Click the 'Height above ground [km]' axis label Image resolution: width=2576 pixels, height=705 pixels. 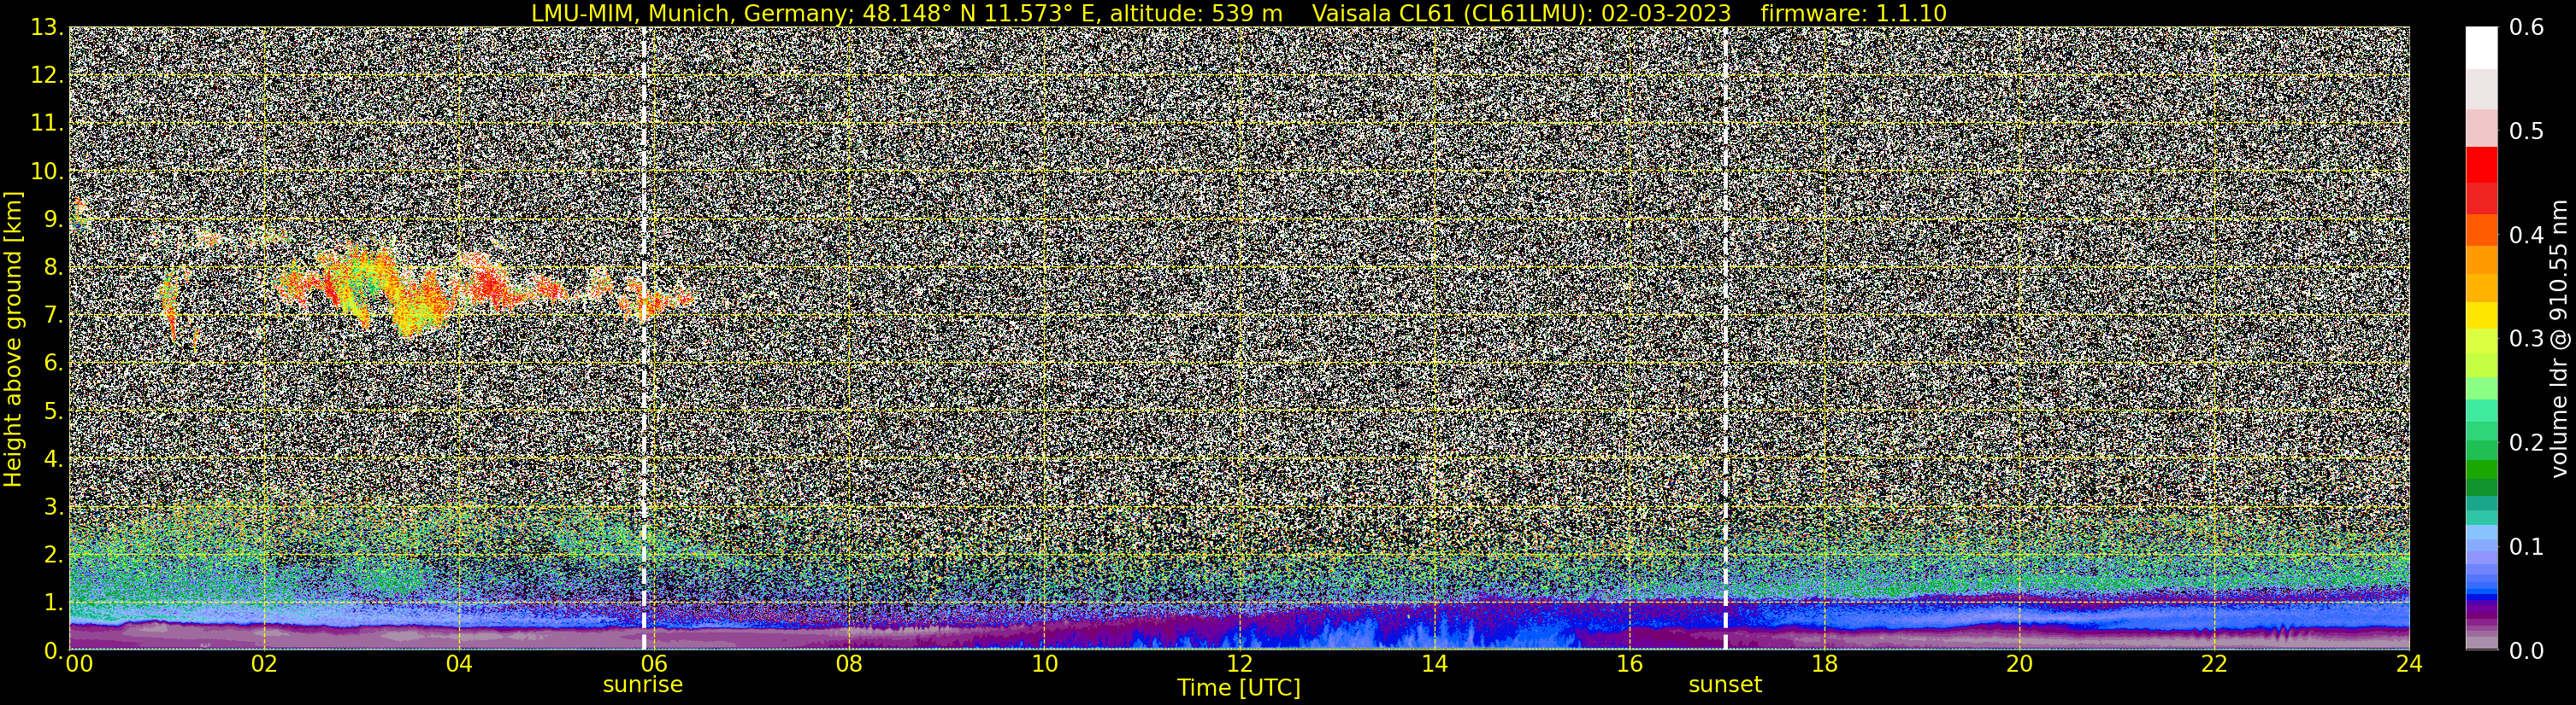13,339
